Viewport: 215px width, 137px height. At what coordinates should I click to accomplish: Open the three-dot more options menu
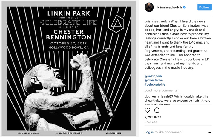tap(209, 132)
